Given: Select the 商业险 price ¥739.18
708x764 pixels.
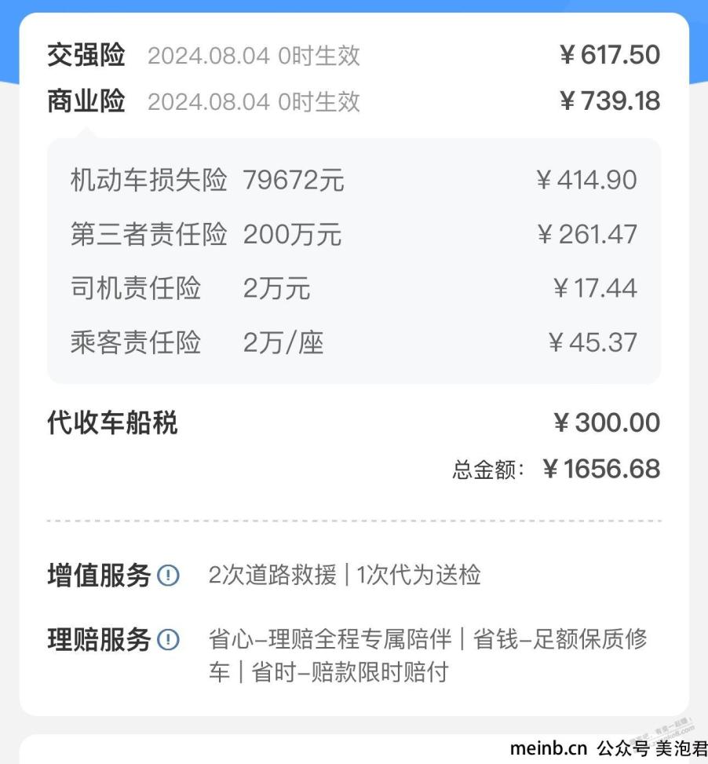Looking at the screenshot, I should tap(610, 101).
